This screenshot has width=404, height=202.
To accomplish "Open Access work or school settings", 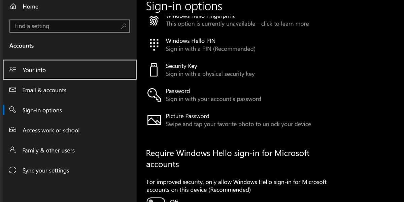I will click(51, 130).
